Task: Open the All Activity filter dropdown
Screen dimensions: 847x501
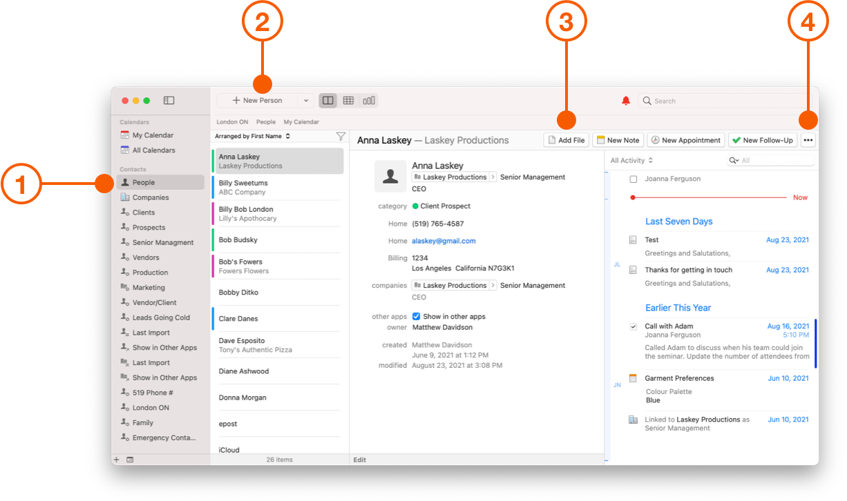Action: tap(629, 159)
